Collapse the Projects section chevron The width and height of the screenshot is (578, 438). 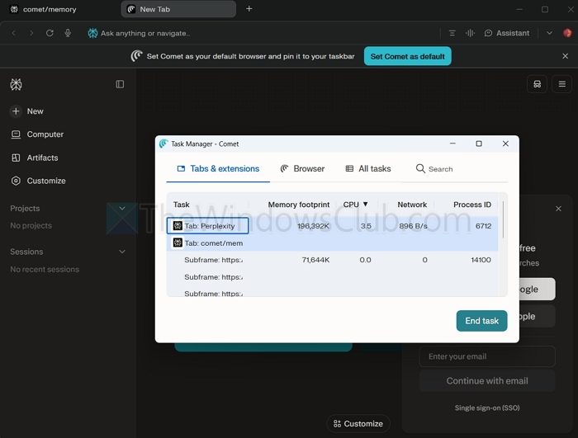click(122, 208)
